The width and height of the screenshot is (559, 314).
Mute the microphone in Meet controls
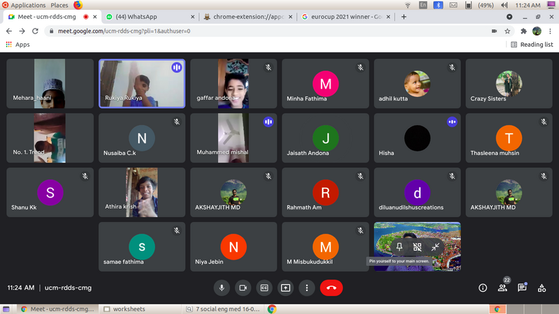click(222, 287)
